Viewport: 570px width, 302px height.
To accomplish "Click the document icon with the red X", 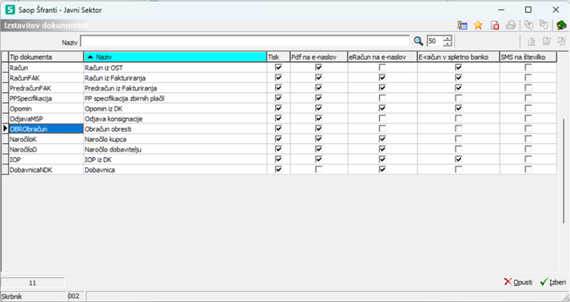I will pos(495,25).
